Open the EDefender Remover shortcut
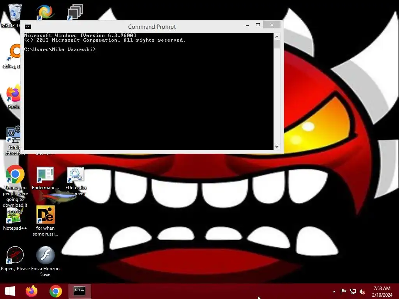Viewport: 399px width, 299px height. pyautogui.click(x=76, y=174)
